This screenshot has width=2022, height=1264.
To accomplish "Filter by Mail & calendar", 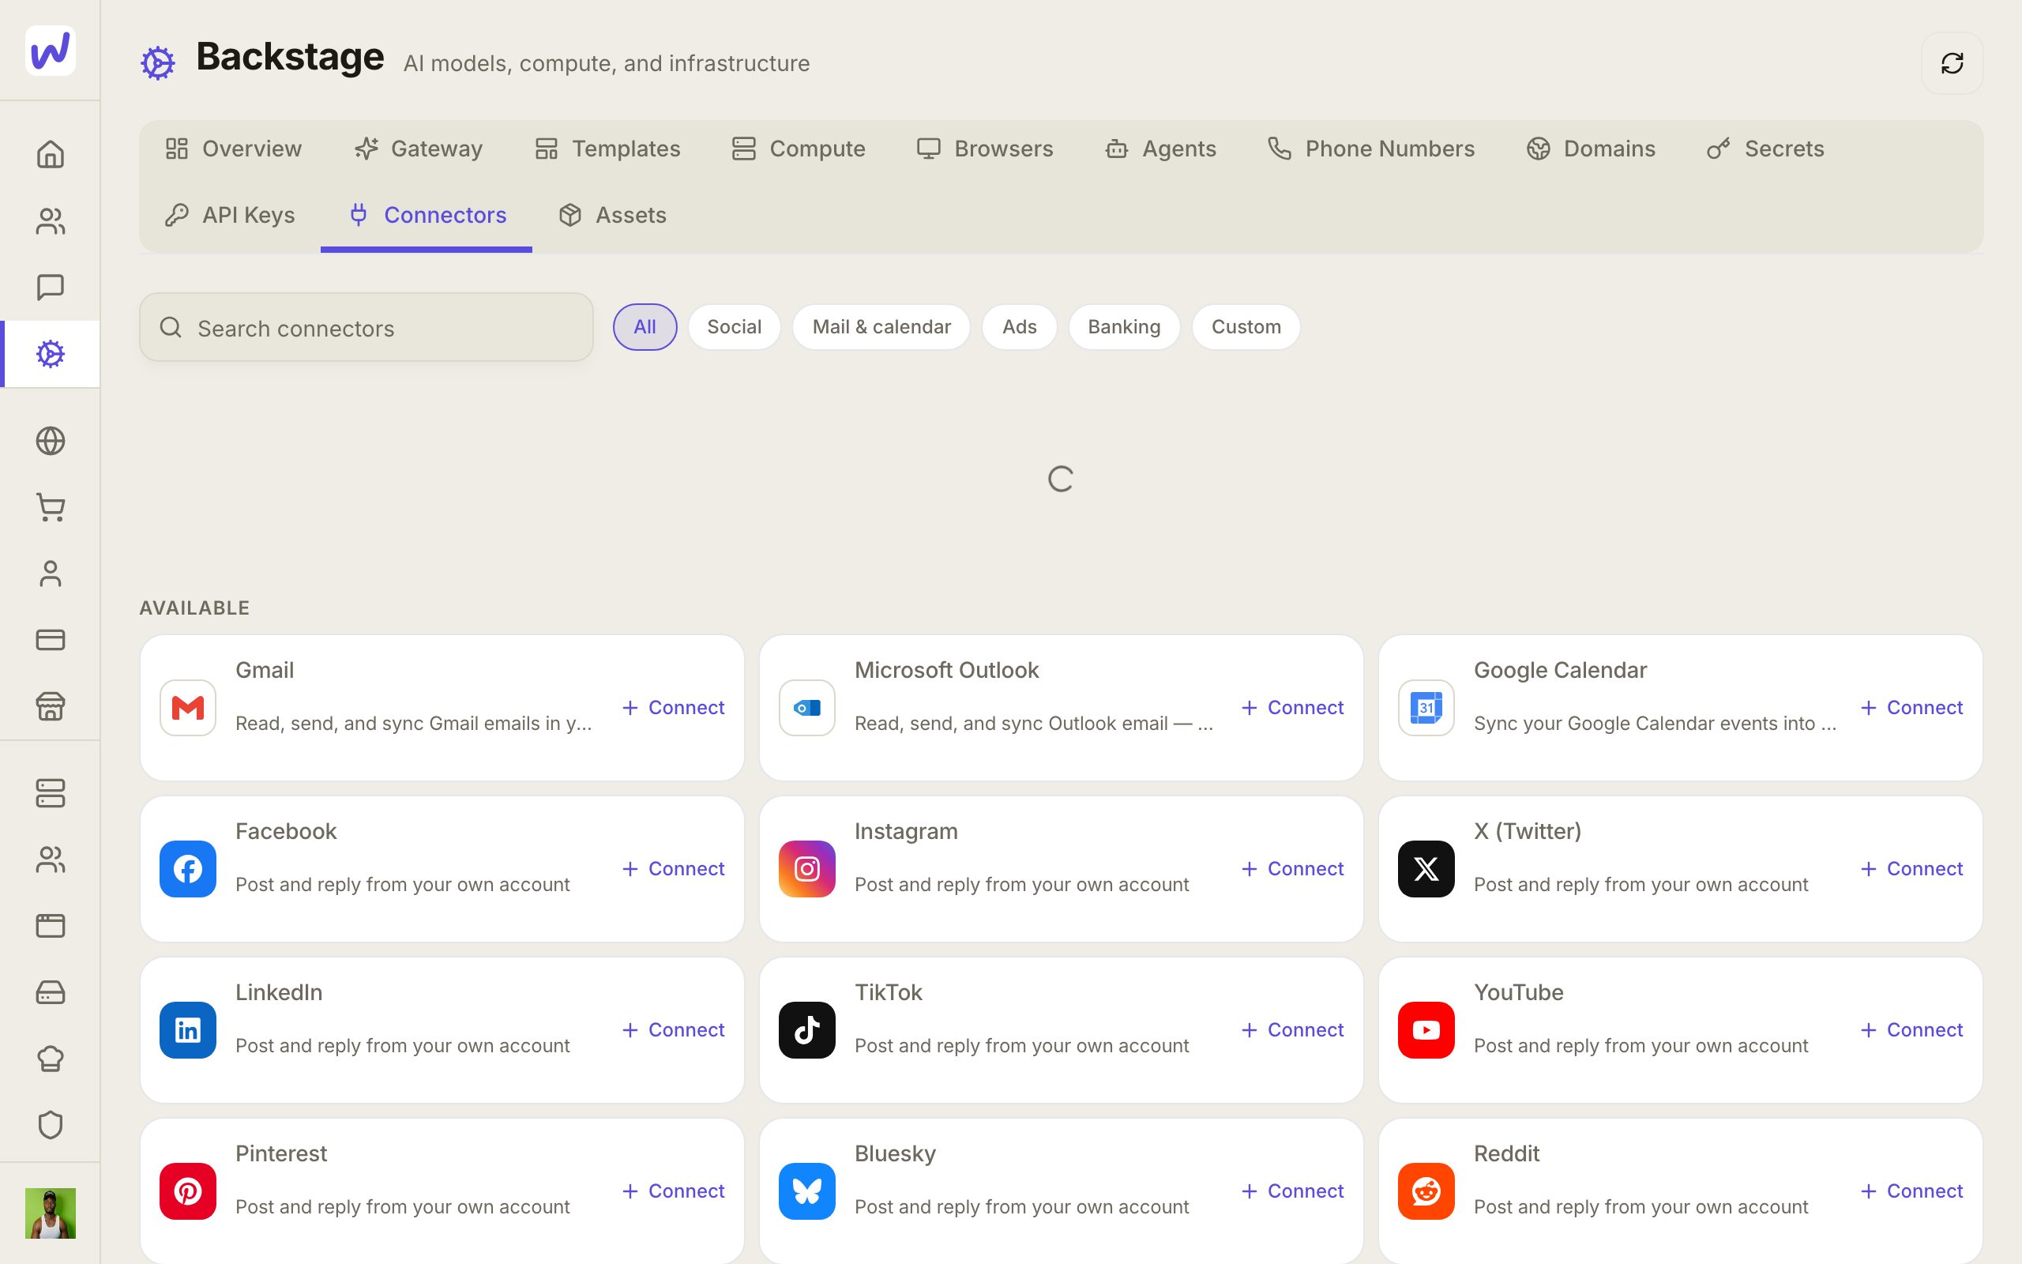I will tap(881, 327).
